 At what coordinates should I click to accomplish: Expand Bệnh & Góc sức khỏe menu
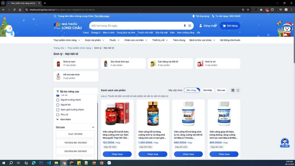tap(202, 40)
